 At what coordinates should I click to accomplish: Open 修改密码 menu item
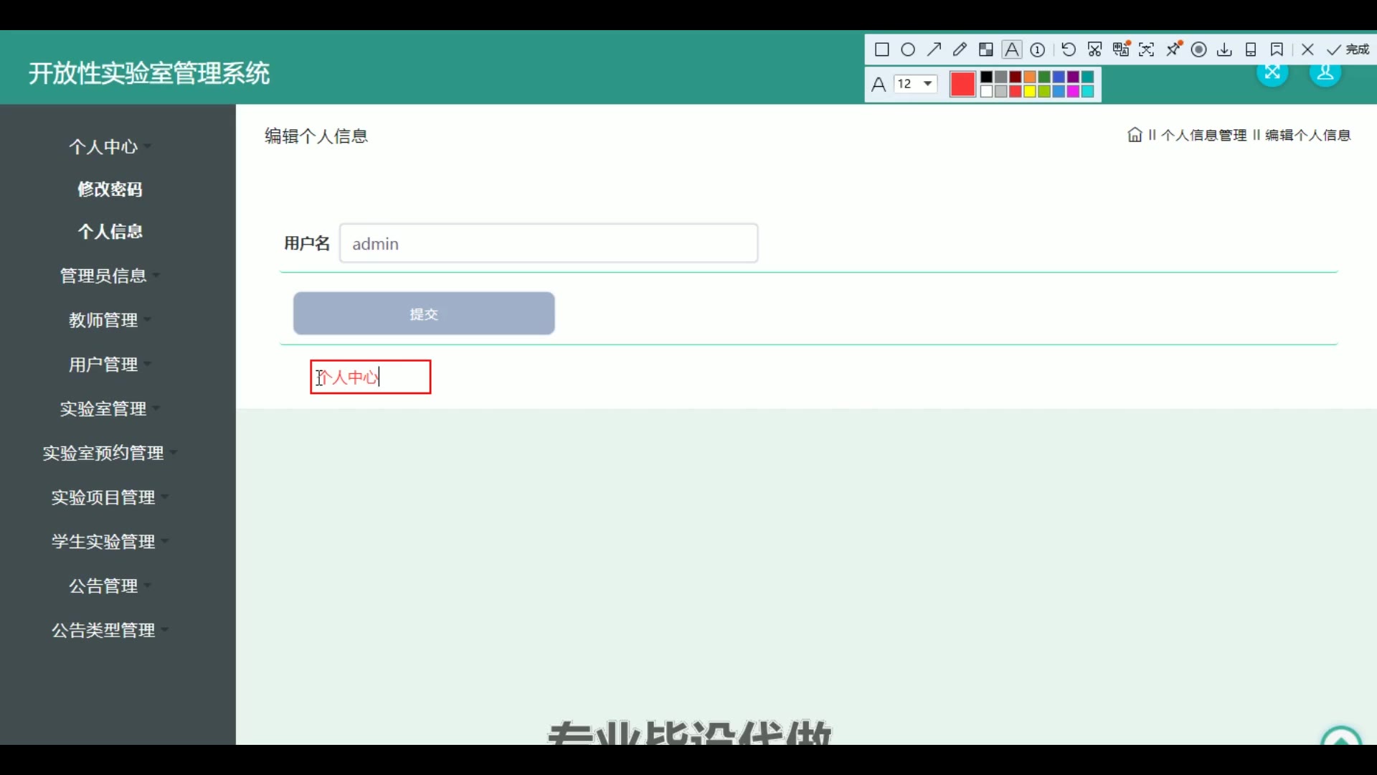[110, 189]
